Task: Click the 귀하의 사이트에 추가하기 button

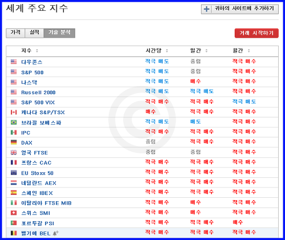Action: (240, 9)
